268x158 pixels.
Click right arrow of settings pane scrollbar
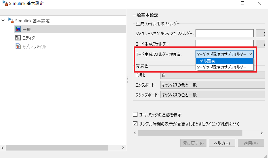point(262,133)
